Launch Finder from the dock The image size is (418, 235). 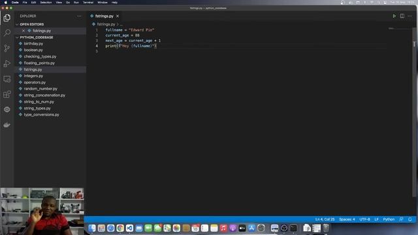pos(92,228)
